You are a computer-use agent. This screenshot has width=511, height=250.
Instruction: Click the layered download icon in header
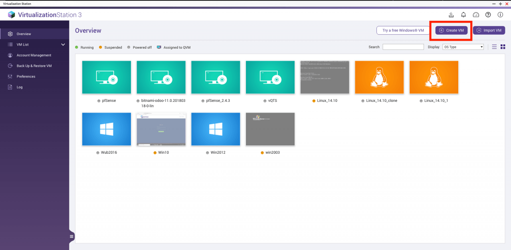[x=451, y=15]
